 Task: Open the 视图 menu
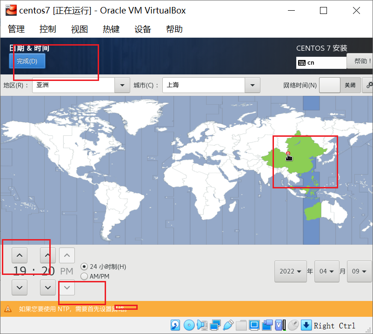(x=80, y=29)
